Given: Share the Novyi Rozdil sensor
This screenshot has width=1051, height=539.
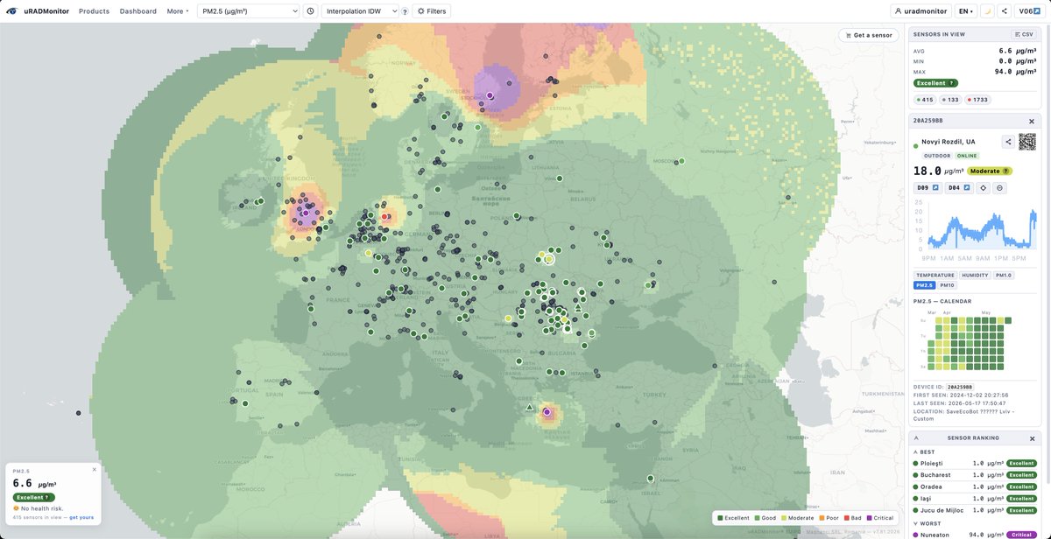Looking at the screenshot, I should 1008,142.
